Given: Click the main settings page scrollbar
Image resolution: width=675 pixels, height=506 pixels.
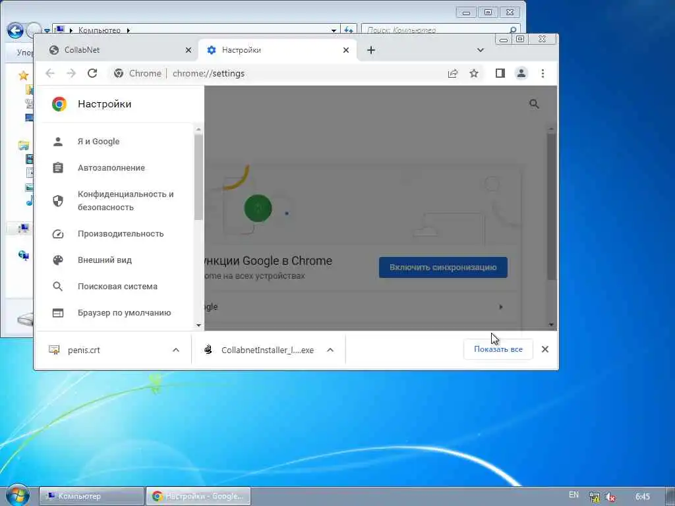Looking at the screenshot, I should click(552, 206).
